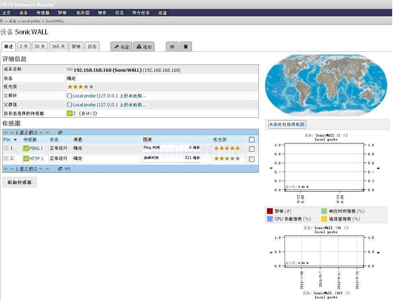Switch to the 365 天 tab
The image size is (393, 302).
58,46
